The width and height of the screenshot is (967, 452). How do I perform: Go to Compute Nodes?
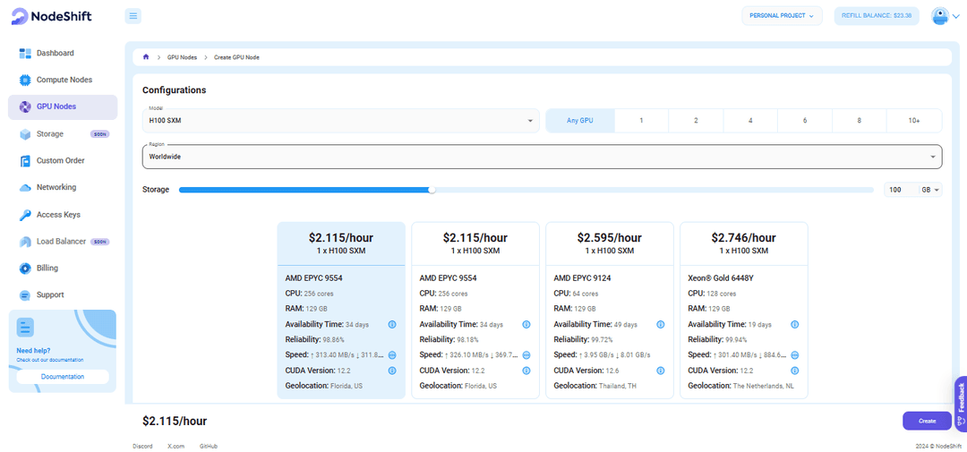point(63,81)
